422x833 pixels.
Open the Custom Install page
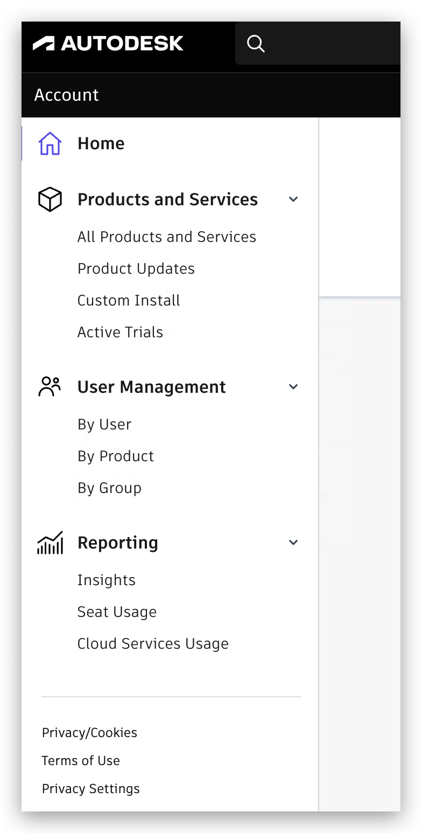tap(129, 301)
